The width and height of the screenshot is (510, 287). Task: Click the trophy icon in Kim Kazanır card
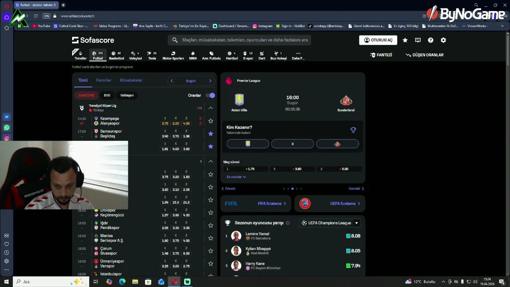tap(353, 130)
